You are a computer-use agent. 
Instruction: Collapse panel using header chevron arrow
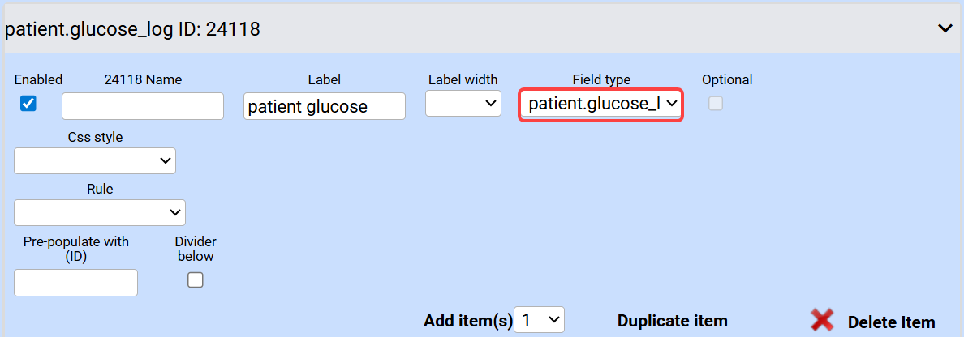point(945,28)
